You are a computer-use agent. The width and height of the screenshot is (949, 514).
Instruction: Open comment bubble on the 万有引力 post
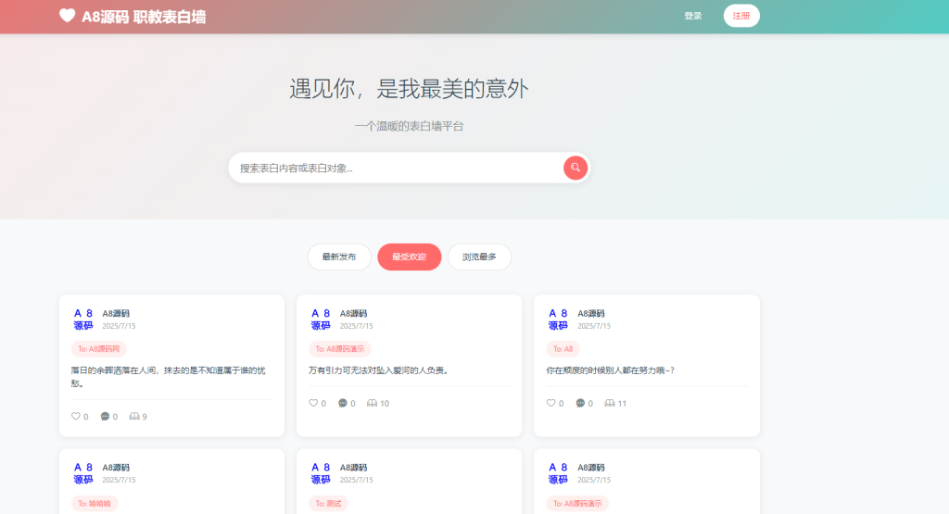tap(343, 403)
